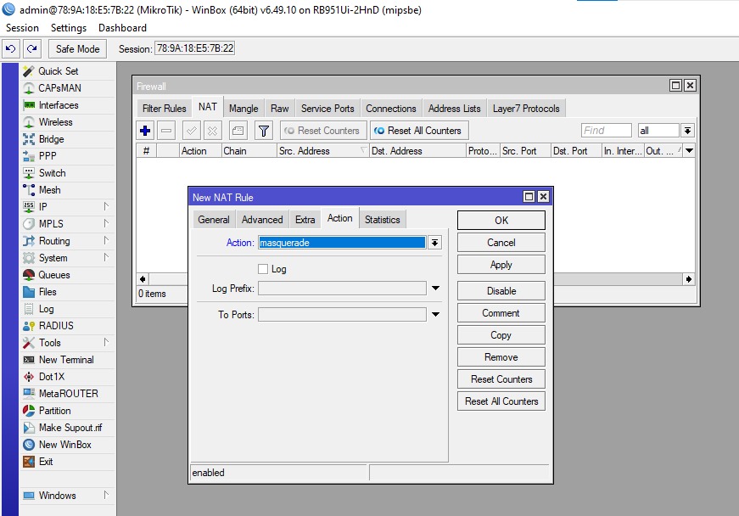Click the blue plus add rule icon

[x=145, y=131]
